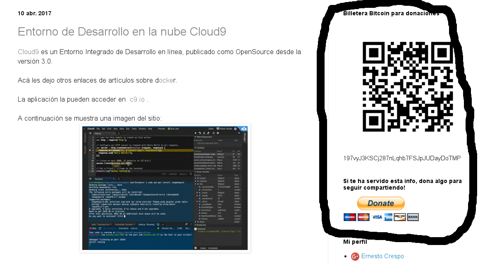Viewport: 485px width, 264px height.
Task: Click the Bitcoin address starting with 197vyJ3
Action: pyautogui.click(x=402, y=158)
